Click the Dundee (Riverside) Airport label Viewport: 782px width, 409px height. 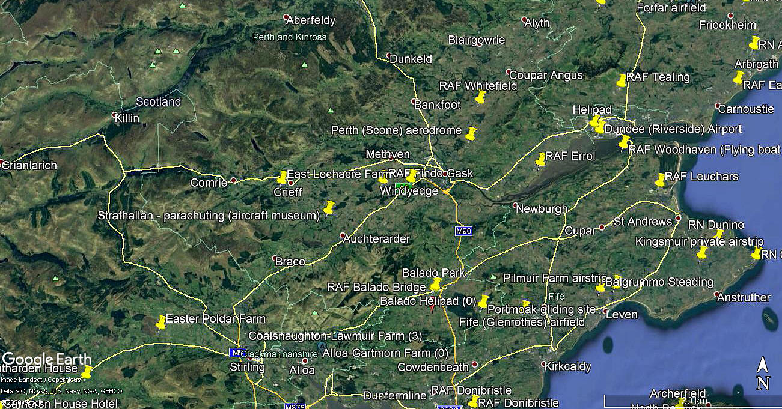tap(673, 129)
